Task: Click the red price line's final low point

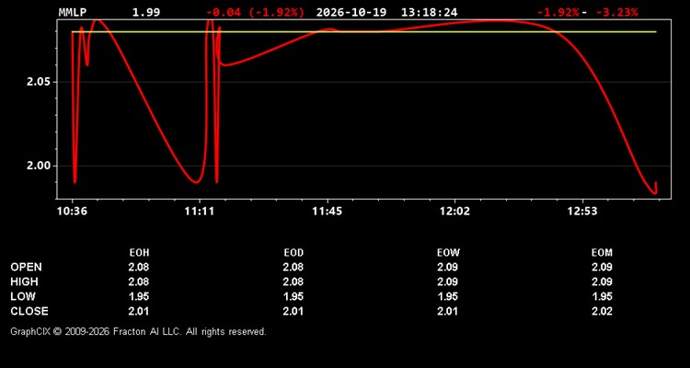Action: (x=655, y=192)
